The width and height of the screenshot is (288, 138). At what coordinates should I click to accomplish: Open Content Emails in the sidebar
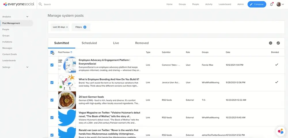click(x=10, y=54)
